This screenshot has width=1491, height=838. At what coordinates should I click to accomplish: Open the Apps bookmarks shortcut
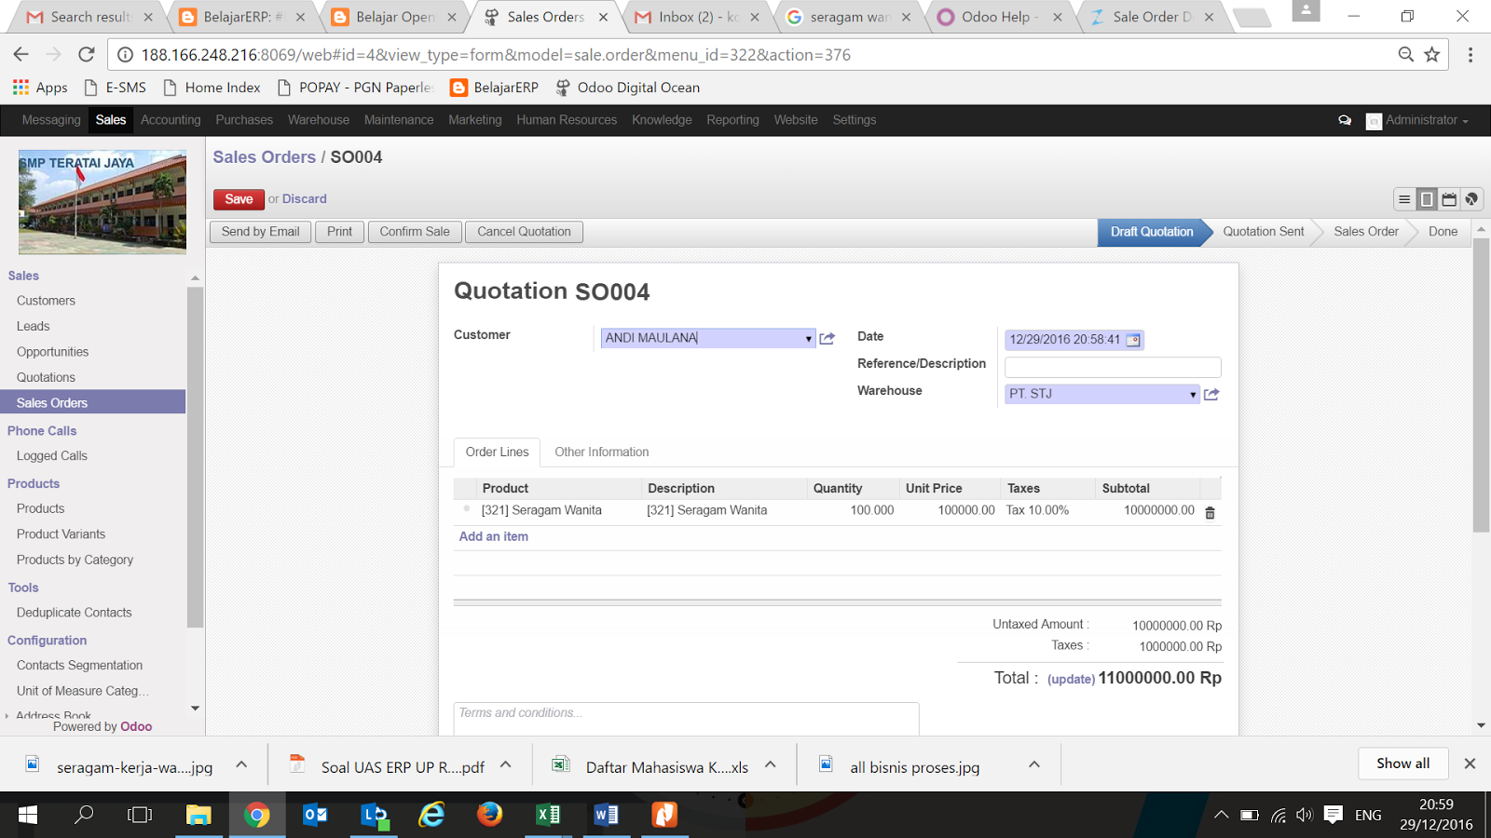click(x=40, y=88)
